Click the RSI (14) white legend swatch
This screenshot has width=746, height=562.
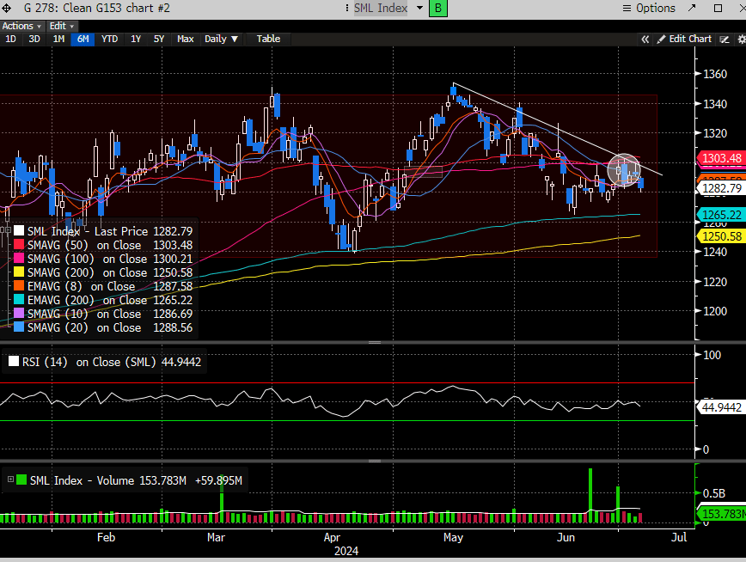pos(14,362)
